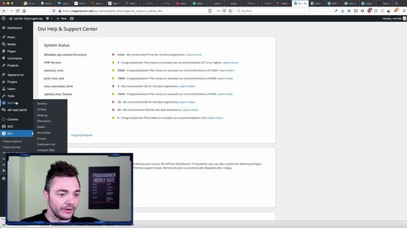This screenshot has height=228, width=407.
Task: Open WP Mail SMTP menu item
Action: (x=17, y=110)
